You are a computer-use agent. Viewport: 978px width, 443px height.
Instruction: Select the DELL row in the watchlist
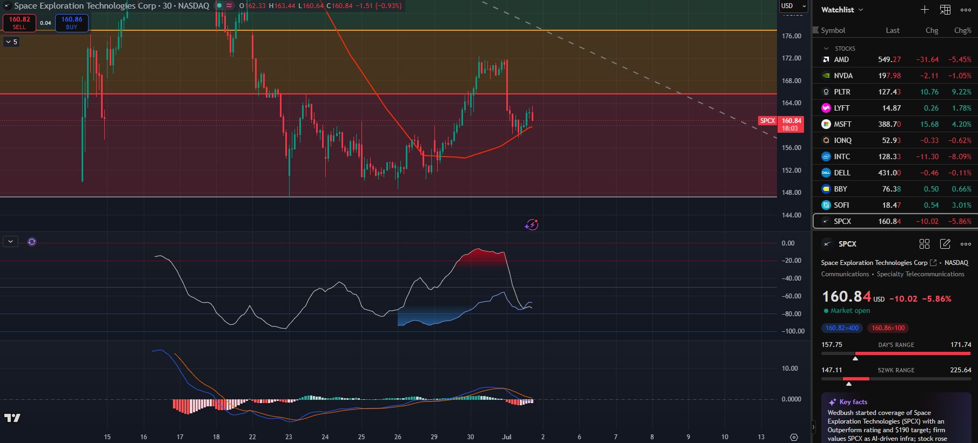(895, 173)
